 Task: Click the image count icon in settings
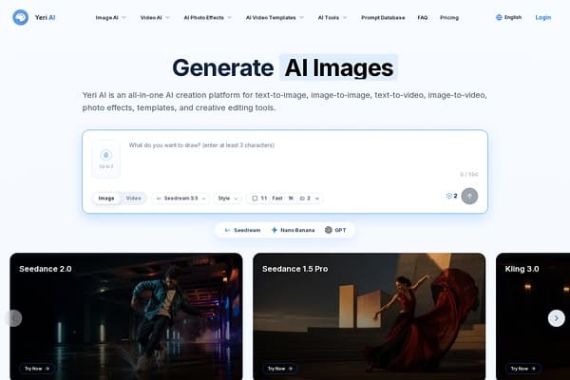pos(302,199)
